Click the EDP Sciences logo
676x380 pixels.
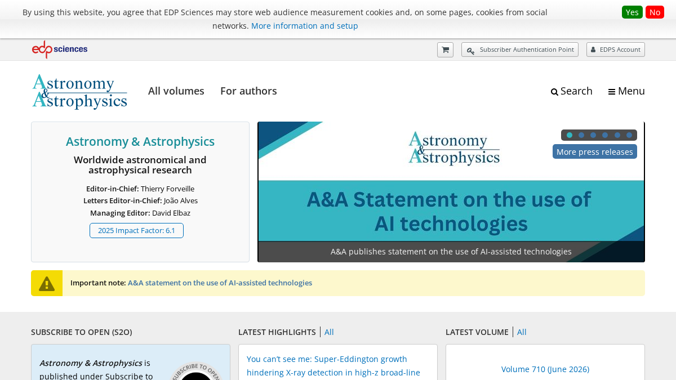click(x=60, y=50)
